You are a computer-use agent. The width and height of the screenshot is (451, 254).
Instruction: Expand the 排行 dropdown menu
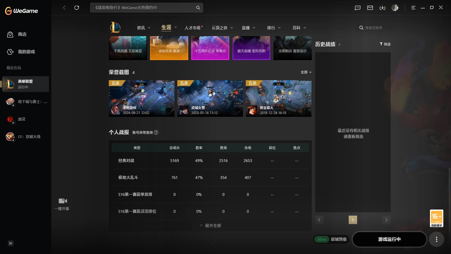click(279, 28)
